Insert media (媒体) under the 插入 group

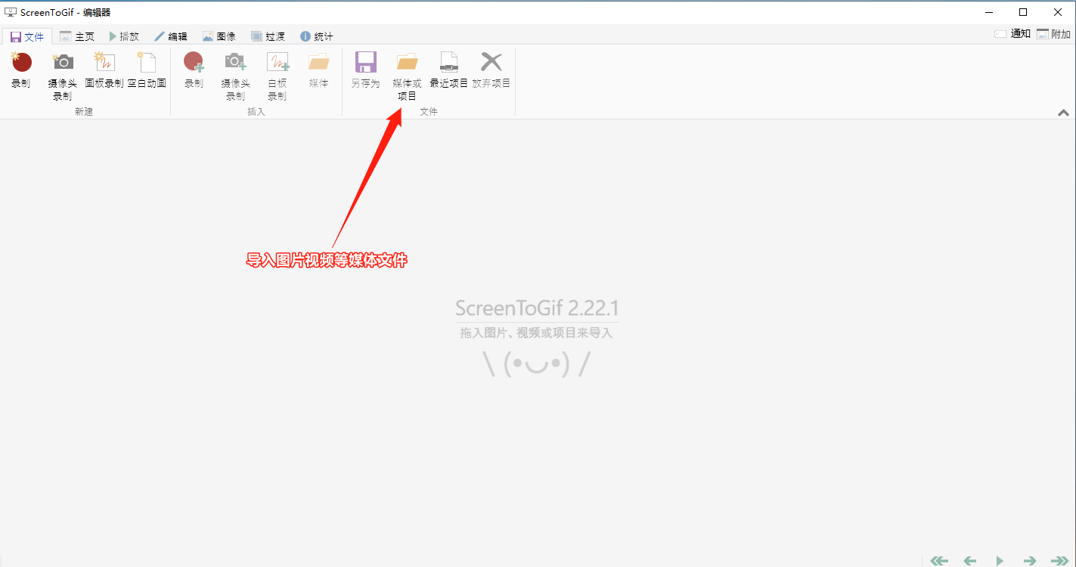point(319,70)
